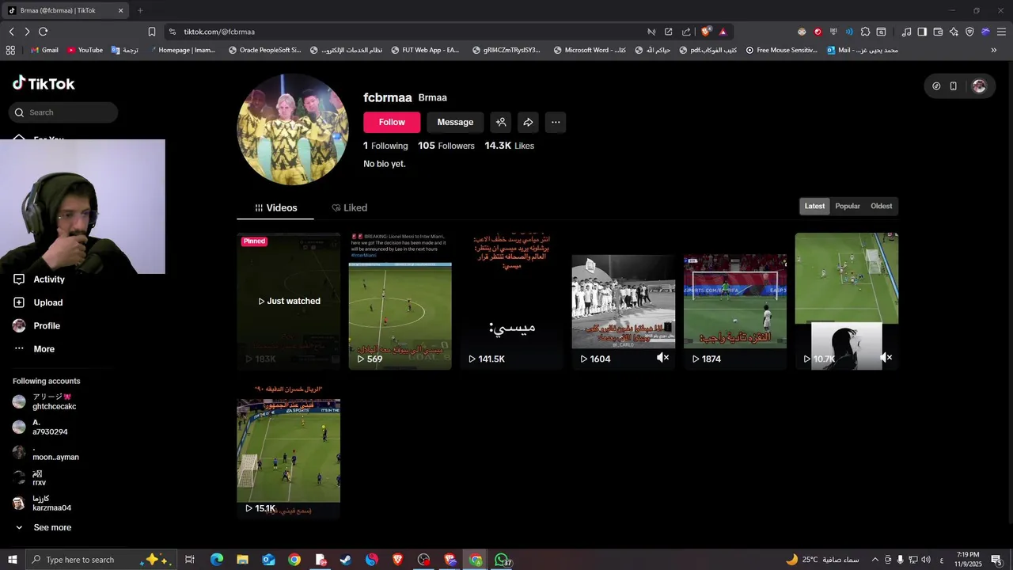The image size is (1013, 570).
Task: Click the Follow button
Action: (x=392, y=122)
